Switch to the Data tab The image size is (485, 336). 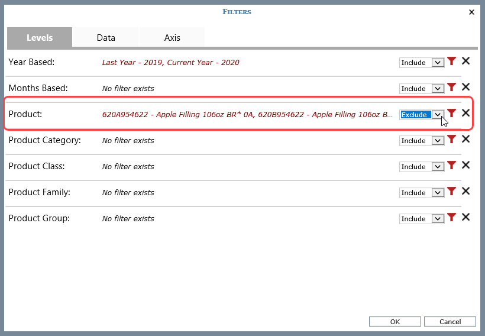pyautogui.click(x=106, y=37)
